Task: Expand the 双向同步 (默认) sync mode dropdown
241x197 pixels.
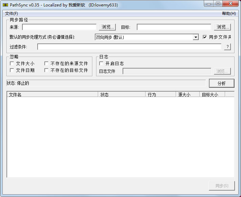Action: click(196, 37)
